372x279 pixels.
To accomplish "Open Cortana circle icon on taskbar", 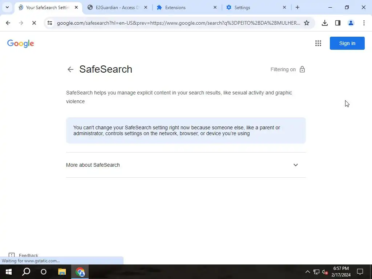I will click(x=44, y=272).
